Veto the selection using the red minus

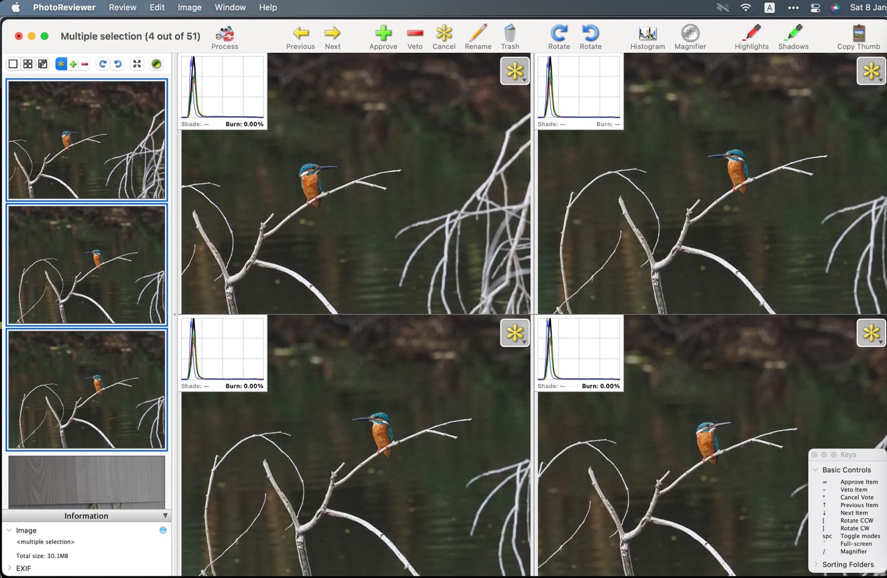tap(415, 34)
